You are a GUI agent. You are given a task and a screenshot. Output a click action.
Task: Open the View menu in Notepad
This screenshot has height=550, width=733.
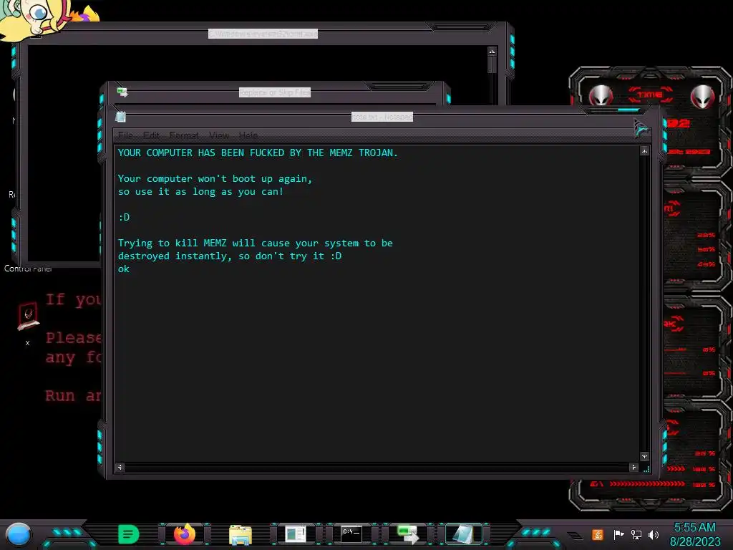[x=219, y=135]
